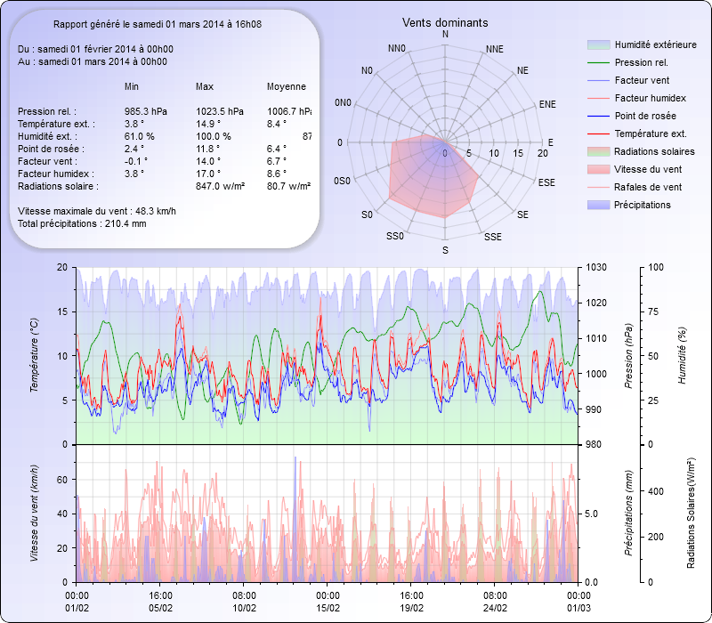This screenshot has height=623, width=712.
Task: Click the SSE label on the wind rose
Action: (x=492, y=237)
